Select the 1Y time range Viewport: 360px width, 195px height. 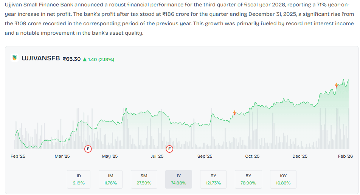(178, 179)
